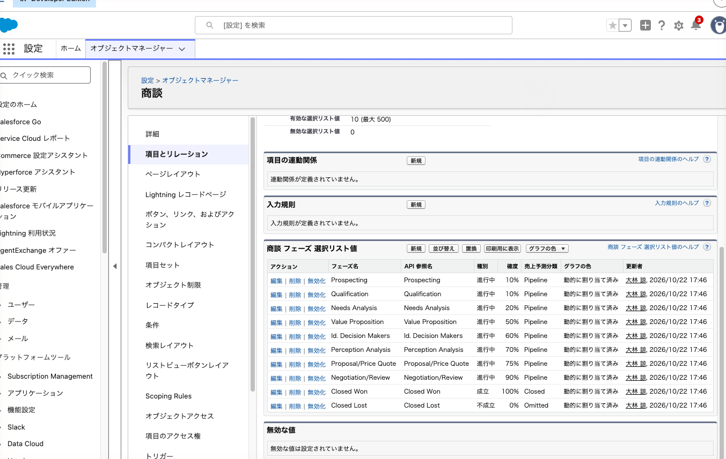This screenshot has height=459, width=726.
Task: Click the 印刷用に表示 button
Action: [x=503, y=249]
